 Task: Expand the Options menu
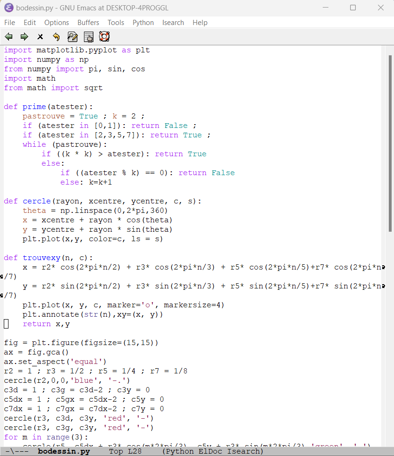[x=57, y=23]
